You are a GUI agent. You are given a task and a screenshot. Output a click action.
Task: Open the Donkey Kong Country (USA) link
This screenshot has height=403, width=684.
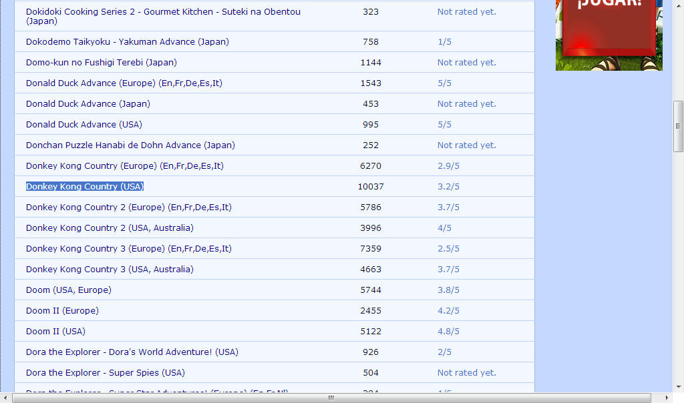pos(85,187)
